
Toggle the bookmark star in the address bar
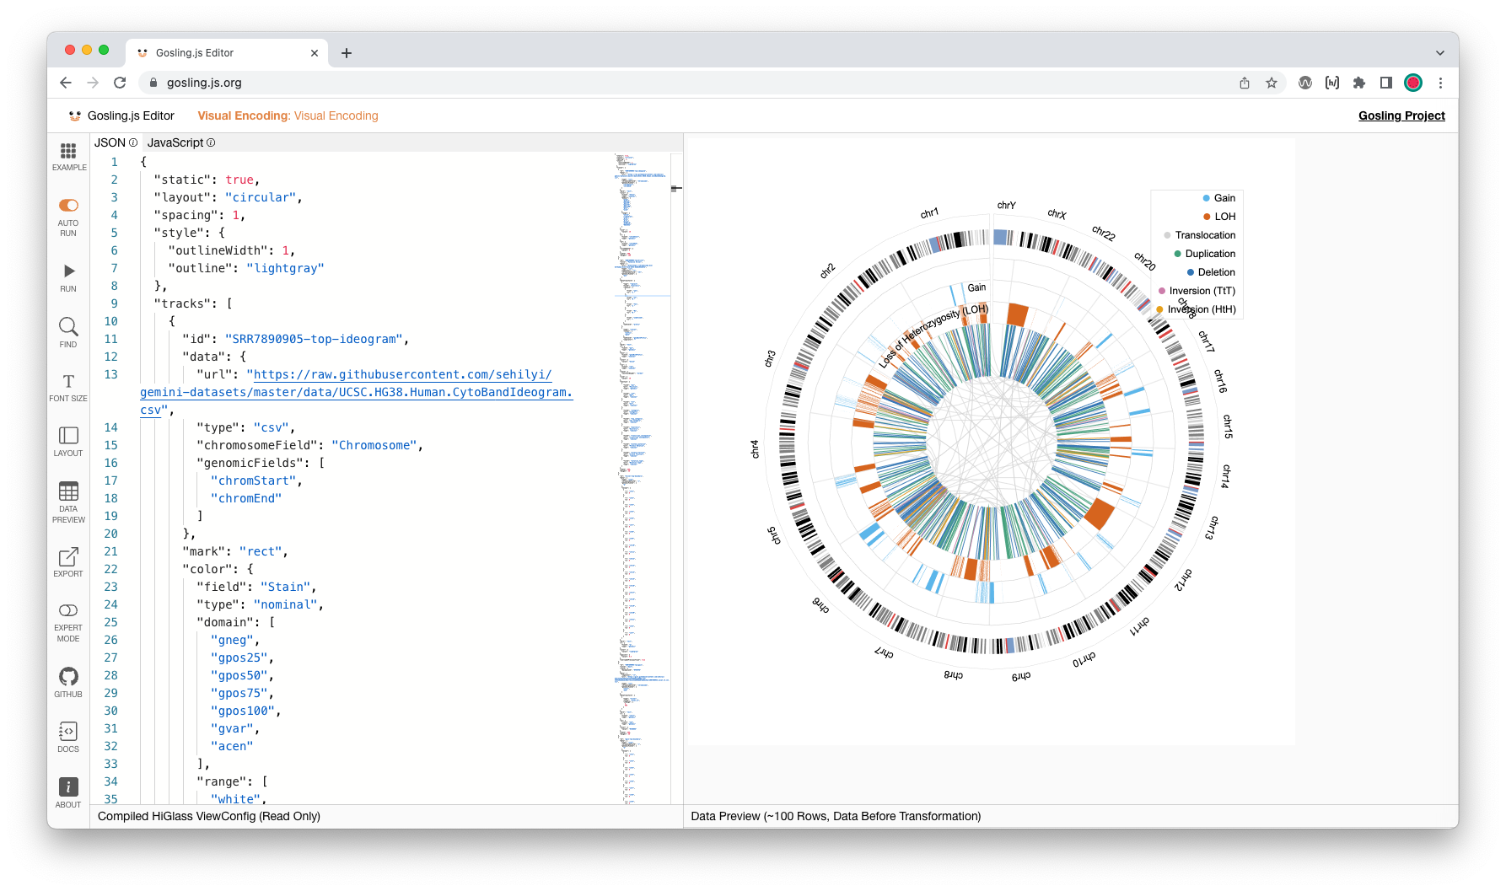(1271, 83)
